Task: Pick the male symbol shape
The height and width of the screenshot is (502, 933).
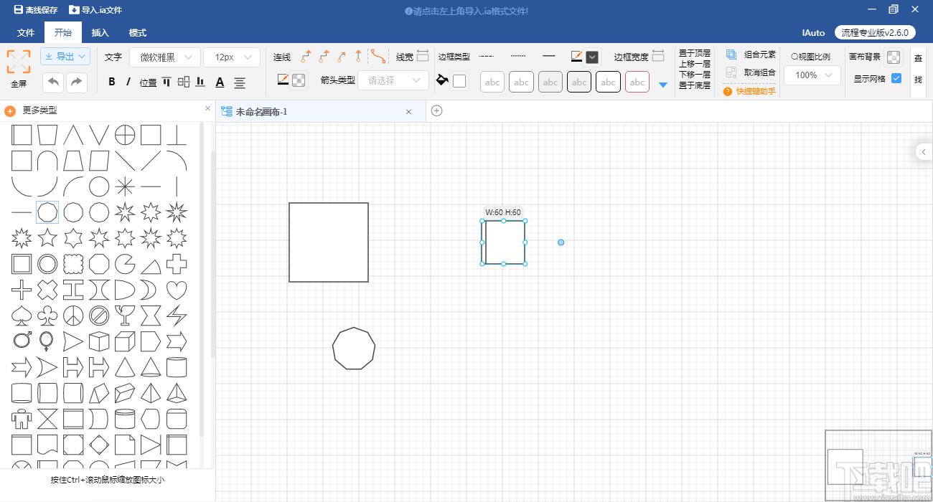Action: coord(22,341)
